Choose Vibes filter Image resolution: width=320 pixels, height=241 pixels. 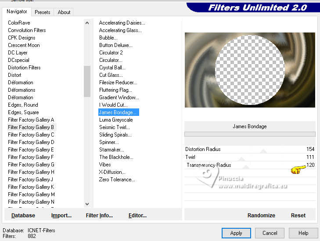click(105, 165)
